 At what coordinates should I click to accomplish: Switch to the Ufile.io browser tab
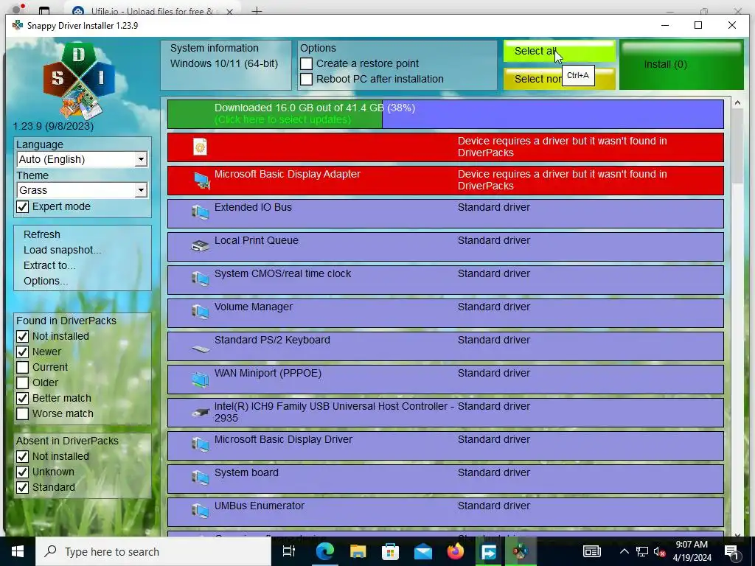(x=152, y=10)
